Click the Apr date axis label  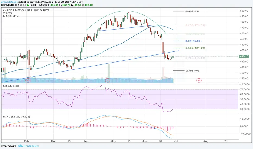pyautogui.click(x=86, y=141)
